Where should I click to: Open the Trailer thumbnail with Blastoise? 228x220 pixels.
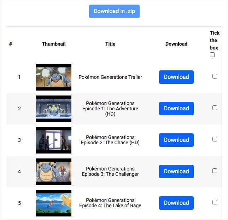tap(54, 77)
